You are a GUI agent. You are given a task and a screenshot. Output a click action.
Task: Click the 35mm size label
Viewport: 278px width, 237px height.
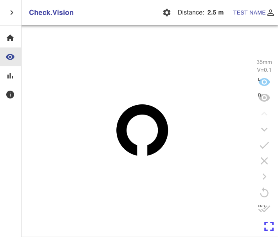point(264,62)
